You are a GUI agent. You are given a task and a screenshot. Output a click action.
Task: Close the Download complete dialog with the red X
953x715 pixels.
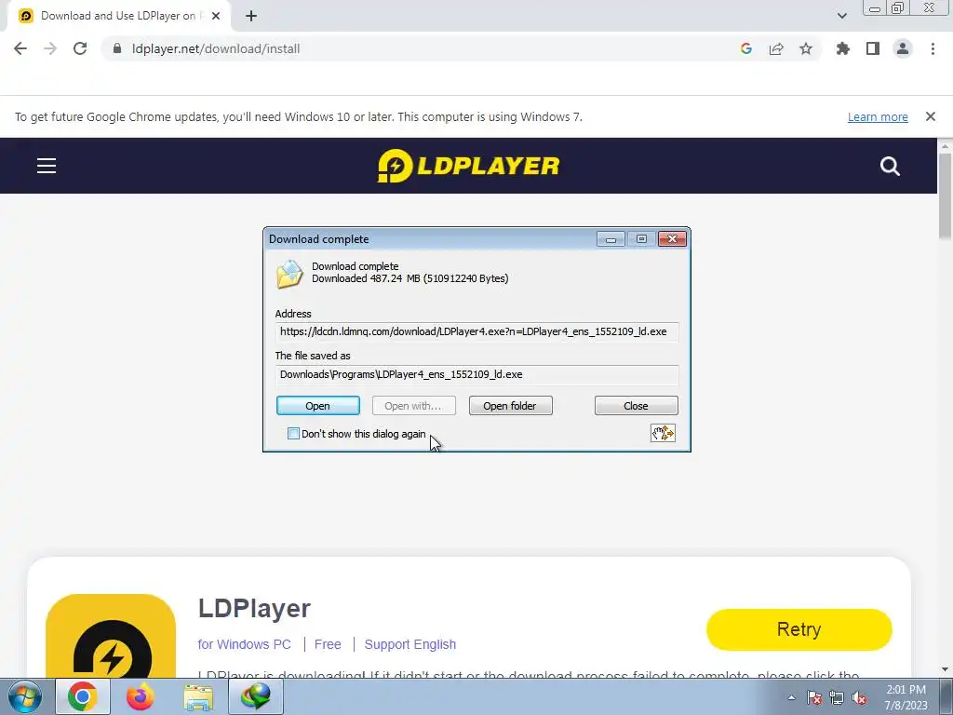click(672, 239)
